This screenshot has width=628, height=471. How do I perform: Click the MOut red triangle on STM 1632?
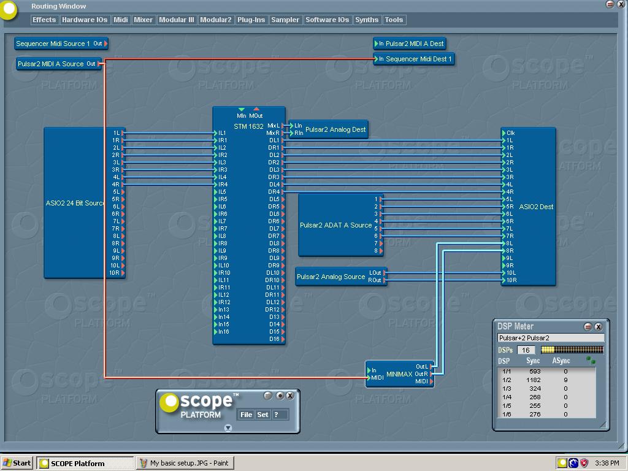[256, 109]
